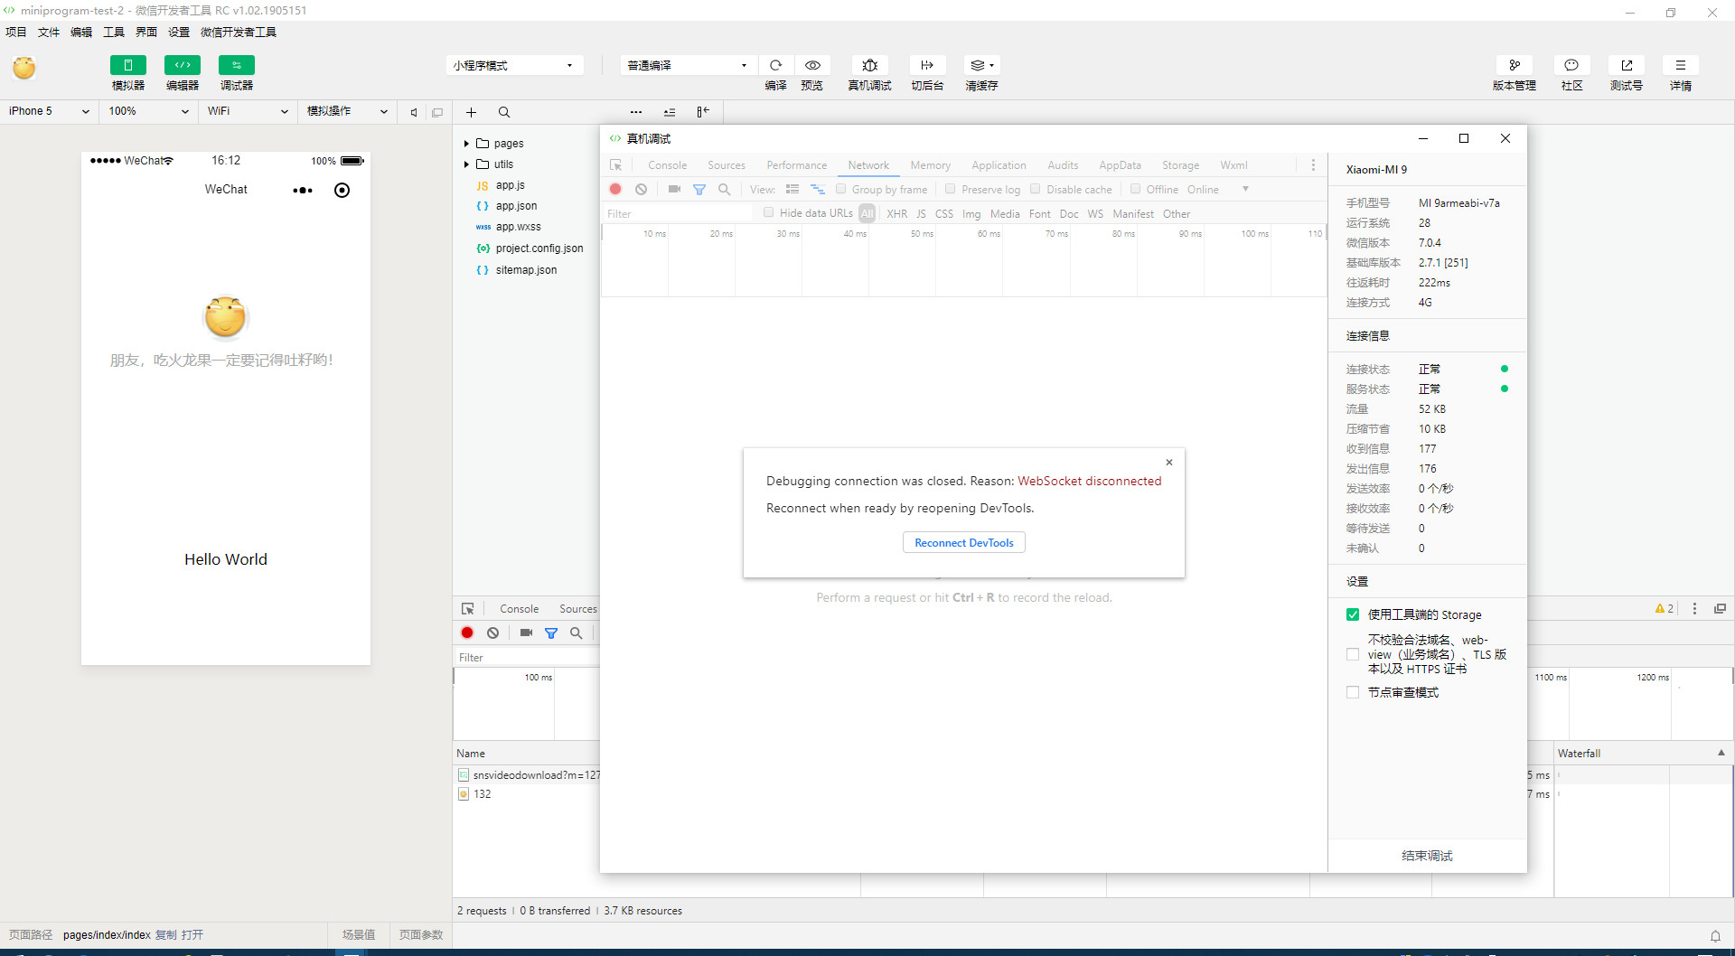Check the Preserve log option

point(951,189)
